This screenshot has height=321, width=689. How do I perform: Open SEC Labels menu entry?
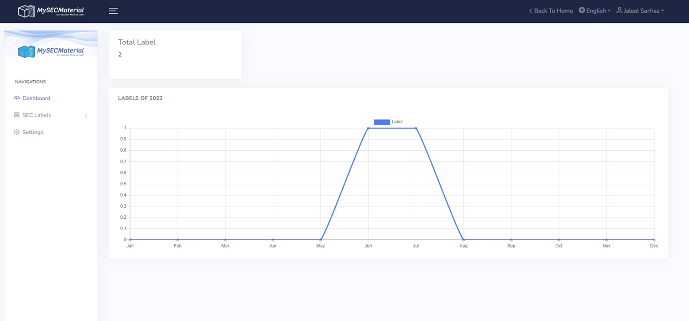point(37,115)
